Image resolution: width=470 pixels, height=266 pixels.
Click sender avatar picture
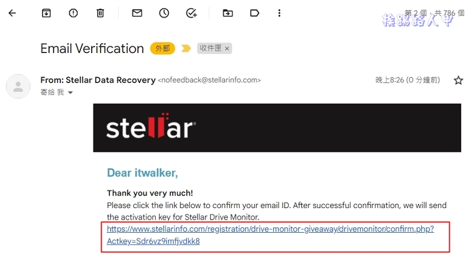pyautogui.click(x=18, y=86)
